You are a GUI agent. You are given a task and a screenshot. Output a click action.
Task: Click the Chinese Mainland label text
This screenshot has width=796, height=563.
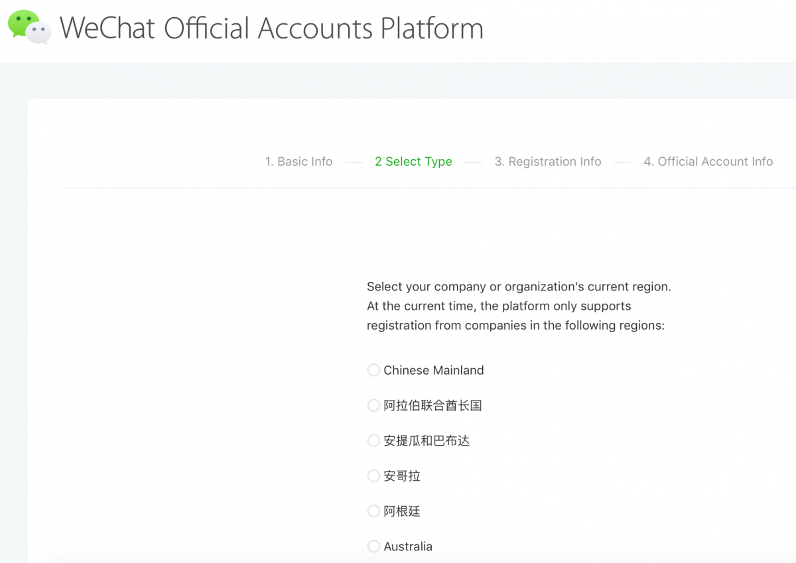(x=434, y=370)
